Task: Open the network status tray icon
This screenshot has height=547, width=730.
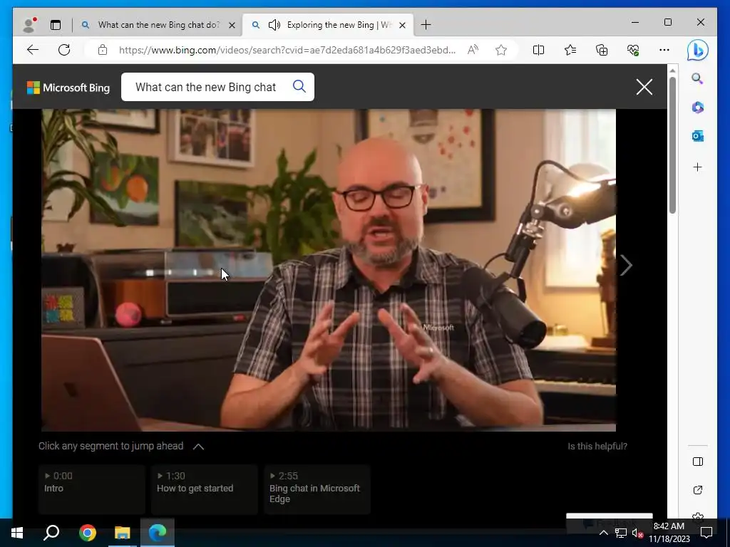Action: pos(621,533)
